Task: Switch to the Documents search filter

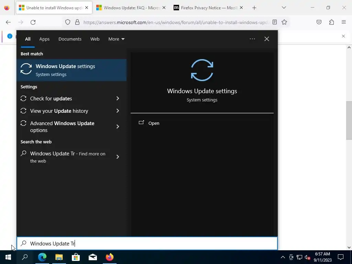Action: tap(70, 39)
